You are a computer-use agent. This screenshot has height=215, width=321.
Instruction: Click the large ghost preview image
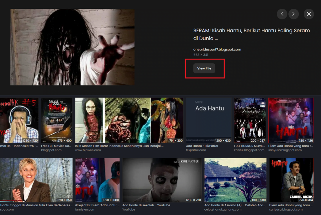72,47
